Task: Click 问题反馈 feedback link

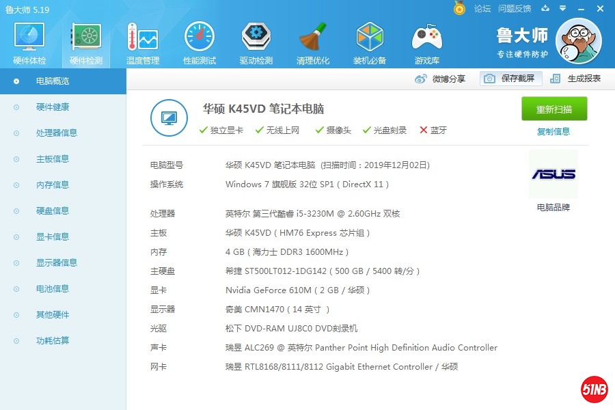Action: point(515,9)
